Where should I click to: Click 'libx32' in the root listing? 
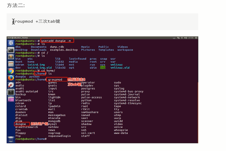pyautogui.click(x=60, y=68)
